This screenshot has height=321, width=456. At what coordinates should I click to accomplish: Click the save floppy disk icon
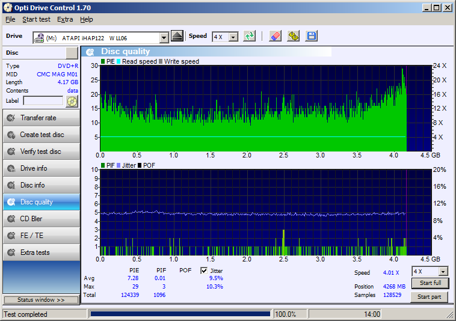(311, 36)
